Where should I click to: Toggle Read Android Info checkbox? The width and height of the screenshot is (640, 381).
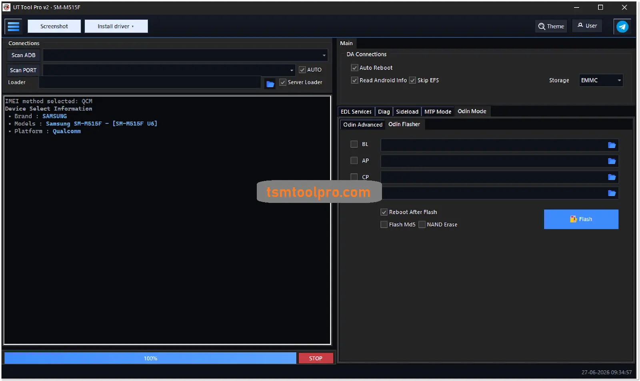point(354,80)
